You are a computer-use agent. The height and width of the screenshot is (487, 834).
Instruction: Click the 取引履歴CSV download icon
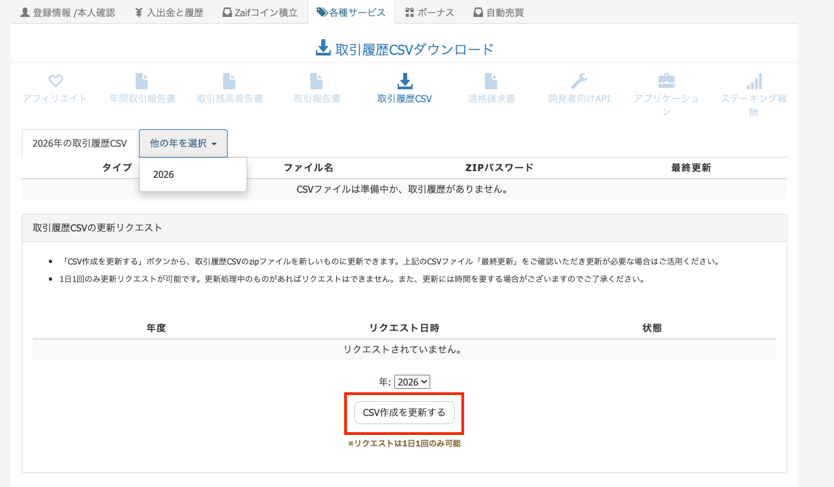pos(404,82)
